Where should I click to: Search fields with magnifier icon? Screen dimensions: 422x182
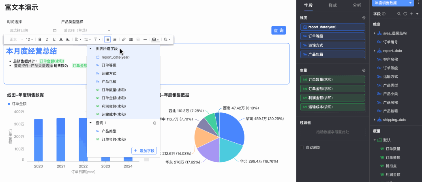point(399,14)
